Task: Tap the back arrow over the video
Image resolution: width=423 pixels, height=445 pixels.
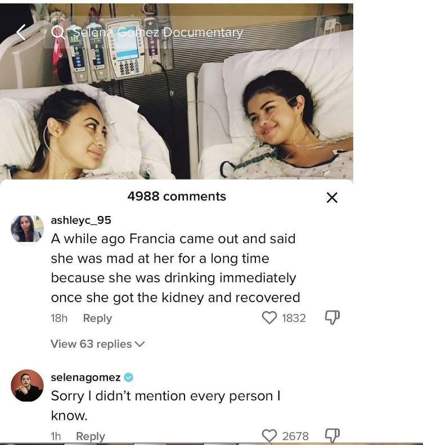Action: pos(21,33)
